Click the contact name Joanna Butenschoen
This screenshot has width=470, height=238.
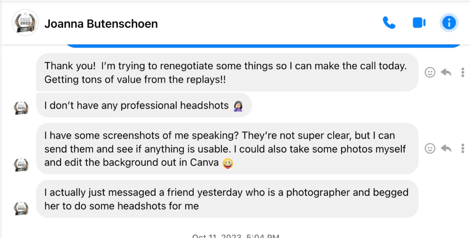coord(101,23)
